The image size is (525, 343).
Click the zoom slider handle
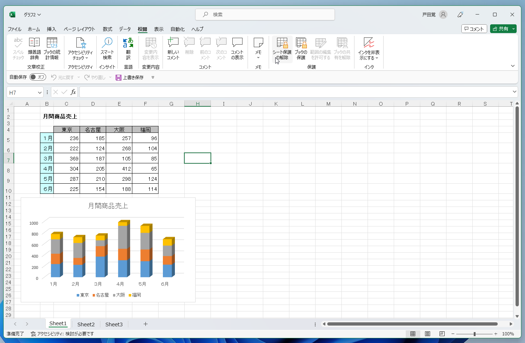(x=474, y=334)
